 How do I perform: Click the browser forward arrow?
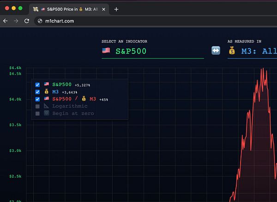(16, 21)
